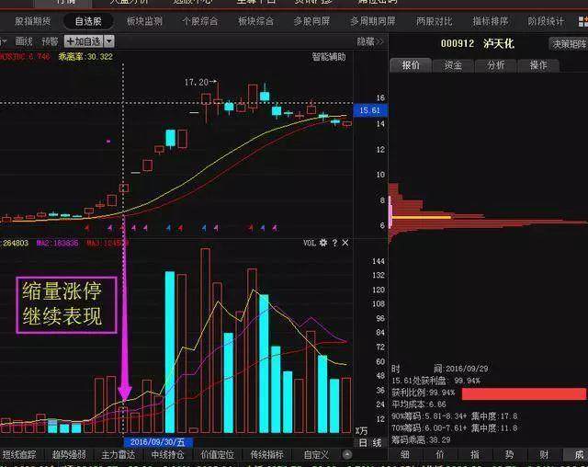The width and height of the screenshot is (588, 467).
Task: Add stock with 加自选 button
Action: click(84, 40)
